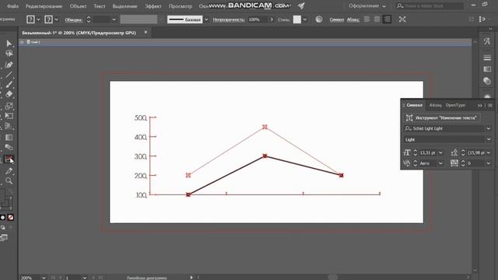
Task: Click the opacity 100% input field
Action: (258, 19)
